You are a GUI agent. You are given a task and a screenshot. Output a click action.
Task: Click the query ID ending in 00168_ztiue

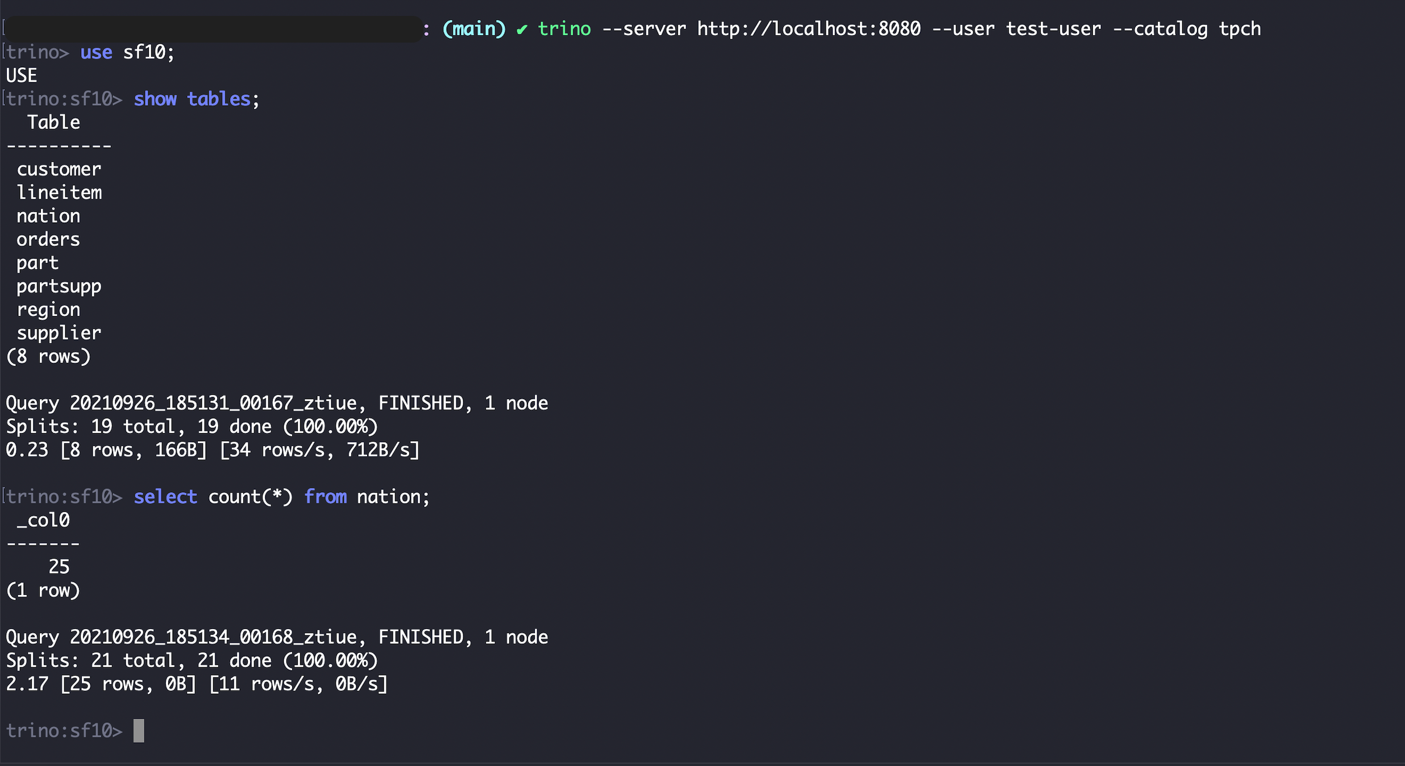click(213, 637)
